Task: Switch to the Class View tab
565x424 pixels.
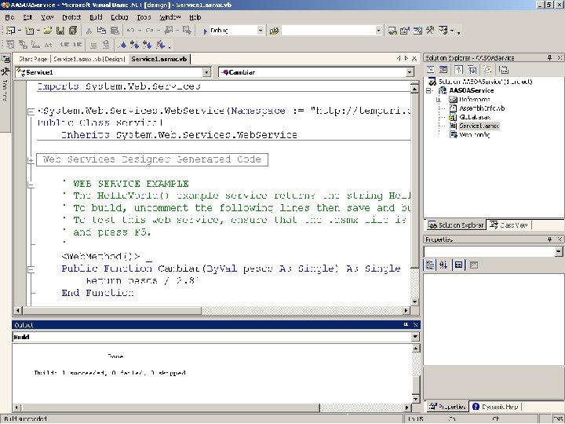Action: coord(509,225)
